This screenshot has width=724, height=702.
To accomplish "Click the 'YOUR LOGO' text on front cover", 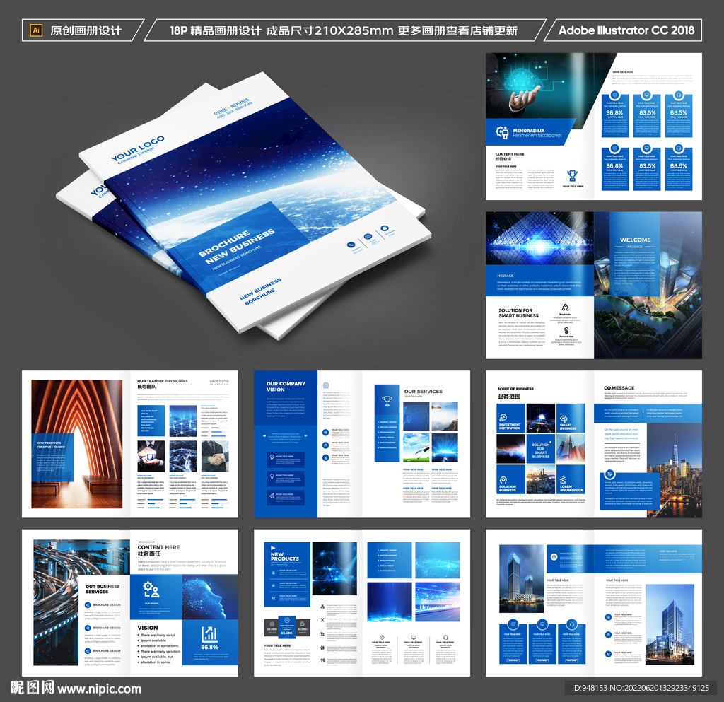I will [137, 148].
